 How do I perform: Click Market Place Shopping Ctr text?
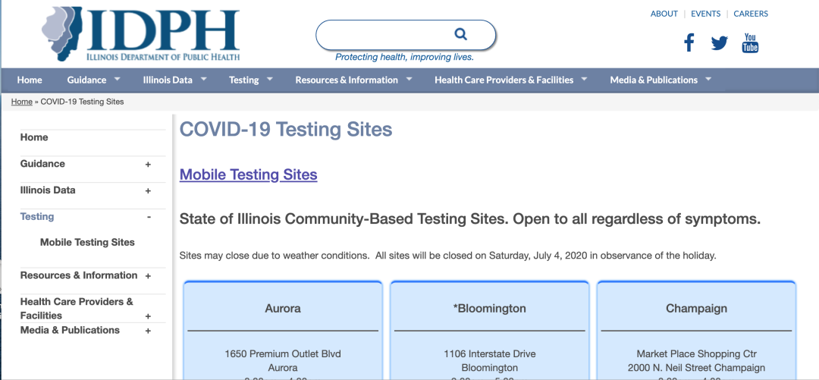click(x=696, y=354)
